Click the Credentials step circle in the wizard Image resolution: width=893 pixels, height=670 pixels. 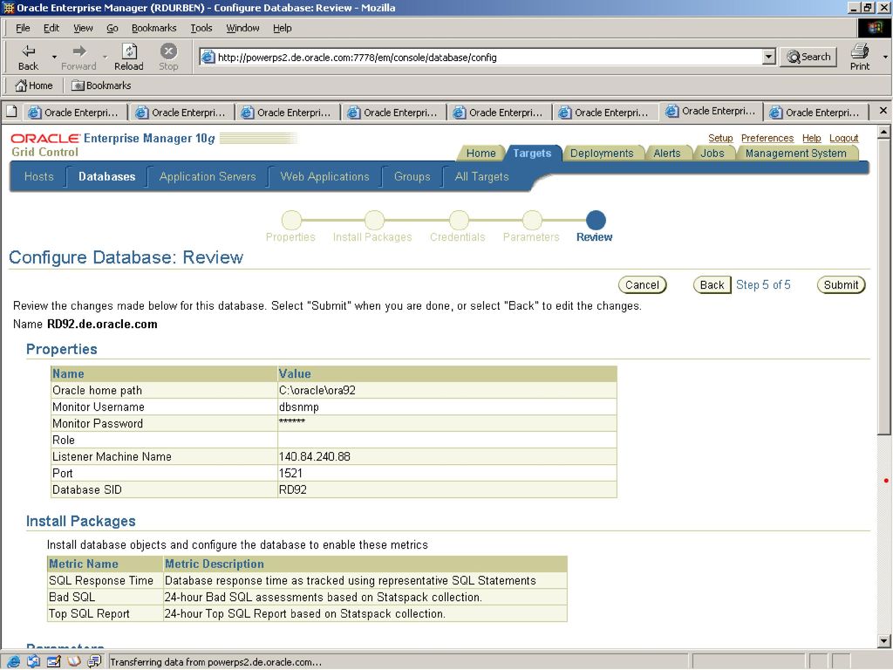click(x=459, y=220)
